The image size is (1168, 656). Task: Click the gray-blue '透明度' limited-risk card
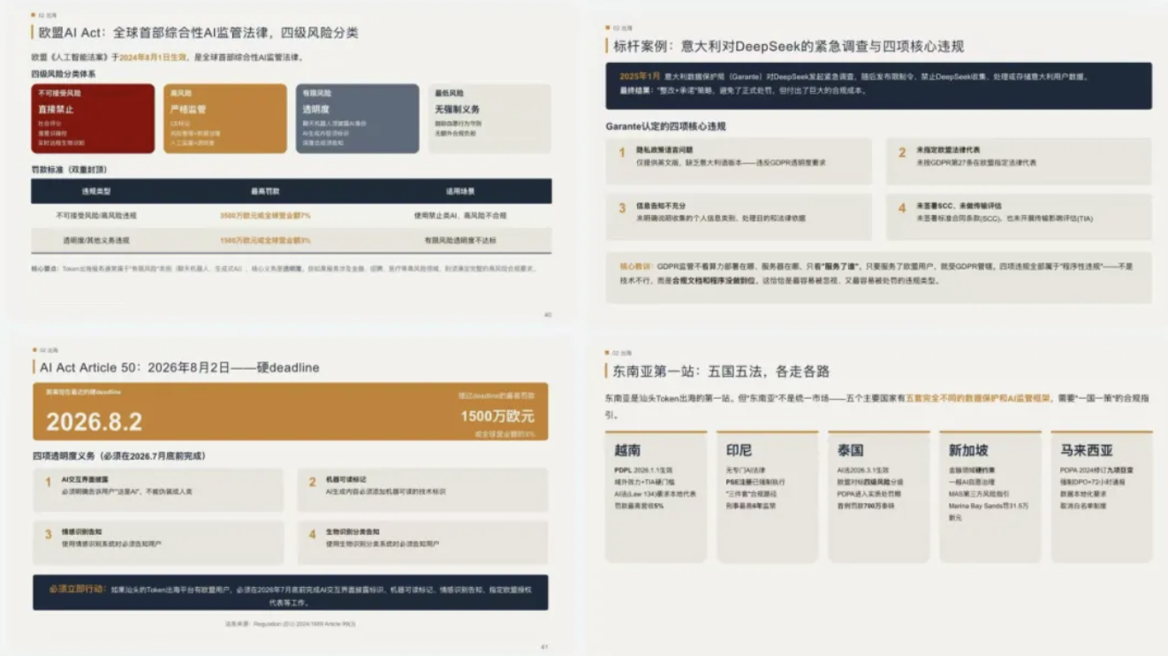point(358,118)
